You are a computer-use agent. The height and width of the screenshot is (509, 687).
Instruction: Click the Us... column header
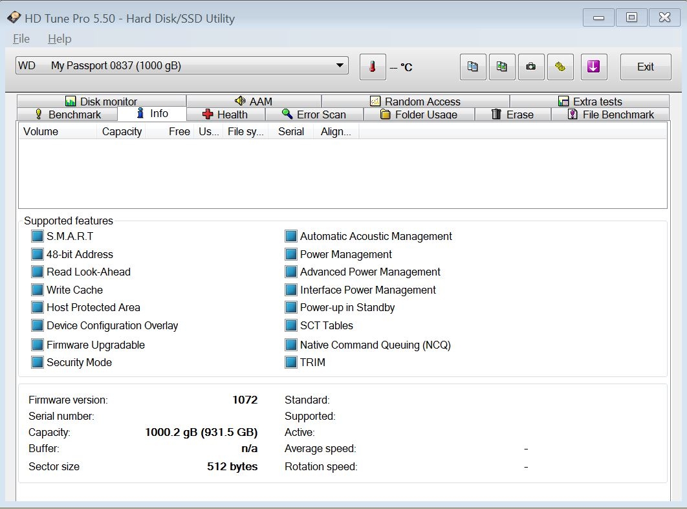[208, 131]
